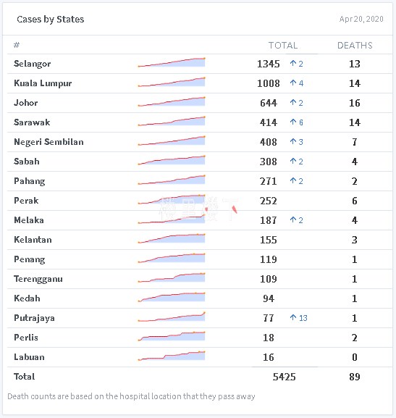Click the increase arrow in Negeri Sembilan row
The height and width of the screenshot is (418, 396).
click(293, 141)
